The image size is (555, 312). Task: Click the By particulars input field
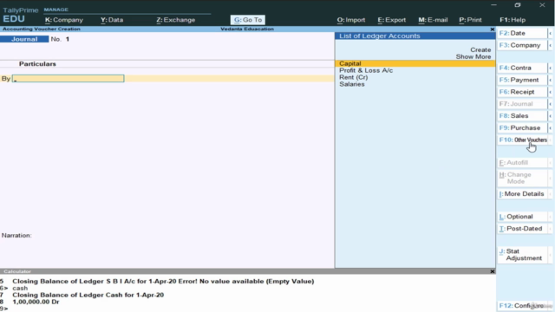click(x=68, y=79)
